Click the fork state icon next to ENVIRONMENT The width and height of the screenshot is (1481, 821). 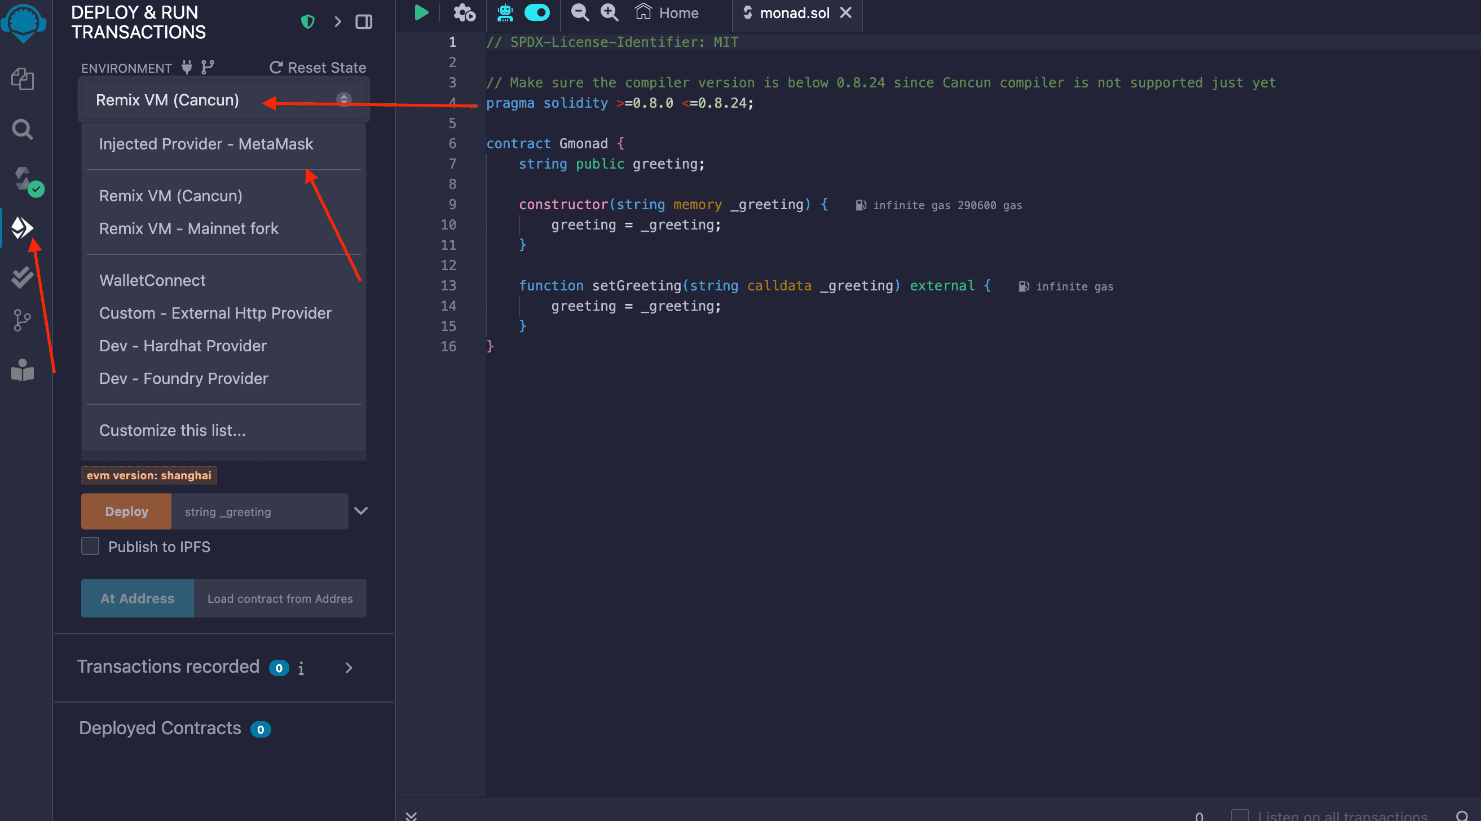coord(208,67)
